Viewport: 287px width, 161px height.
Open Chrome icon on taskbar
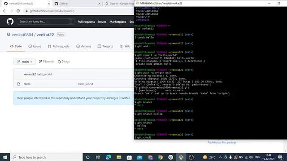point(161,157)
